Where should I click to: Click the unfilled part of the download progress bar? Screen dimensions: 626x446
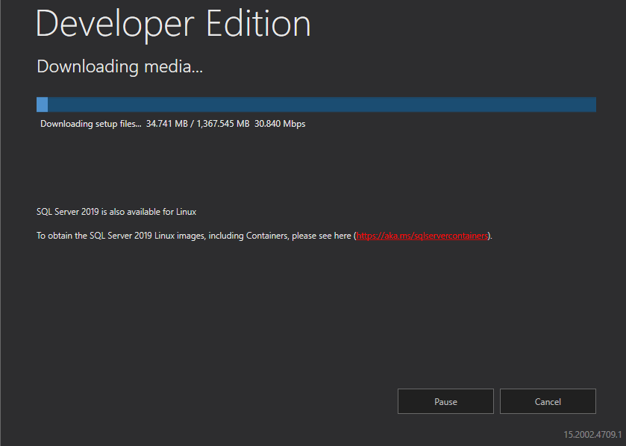(321, 104)
